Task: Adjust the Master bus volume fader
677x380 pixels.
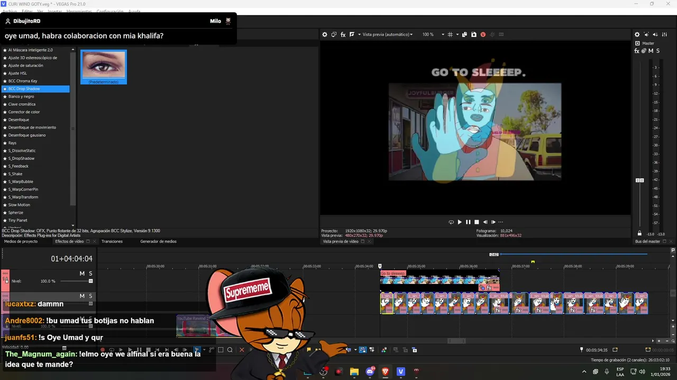Action: [x=639, y=180]
